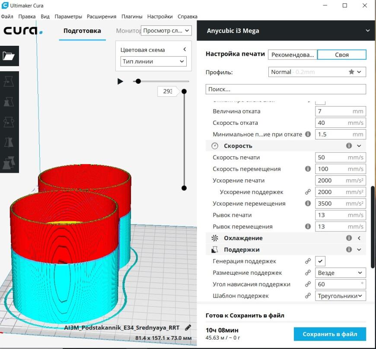Image resolution: width=376 pixels, height=349 pixels.
Task: Open file using the folder icon
Action: (x=9, y=56)
